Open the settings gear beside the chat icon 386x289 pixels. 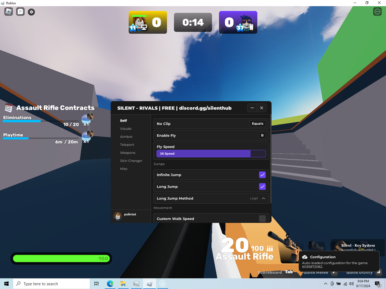point(31,12)
